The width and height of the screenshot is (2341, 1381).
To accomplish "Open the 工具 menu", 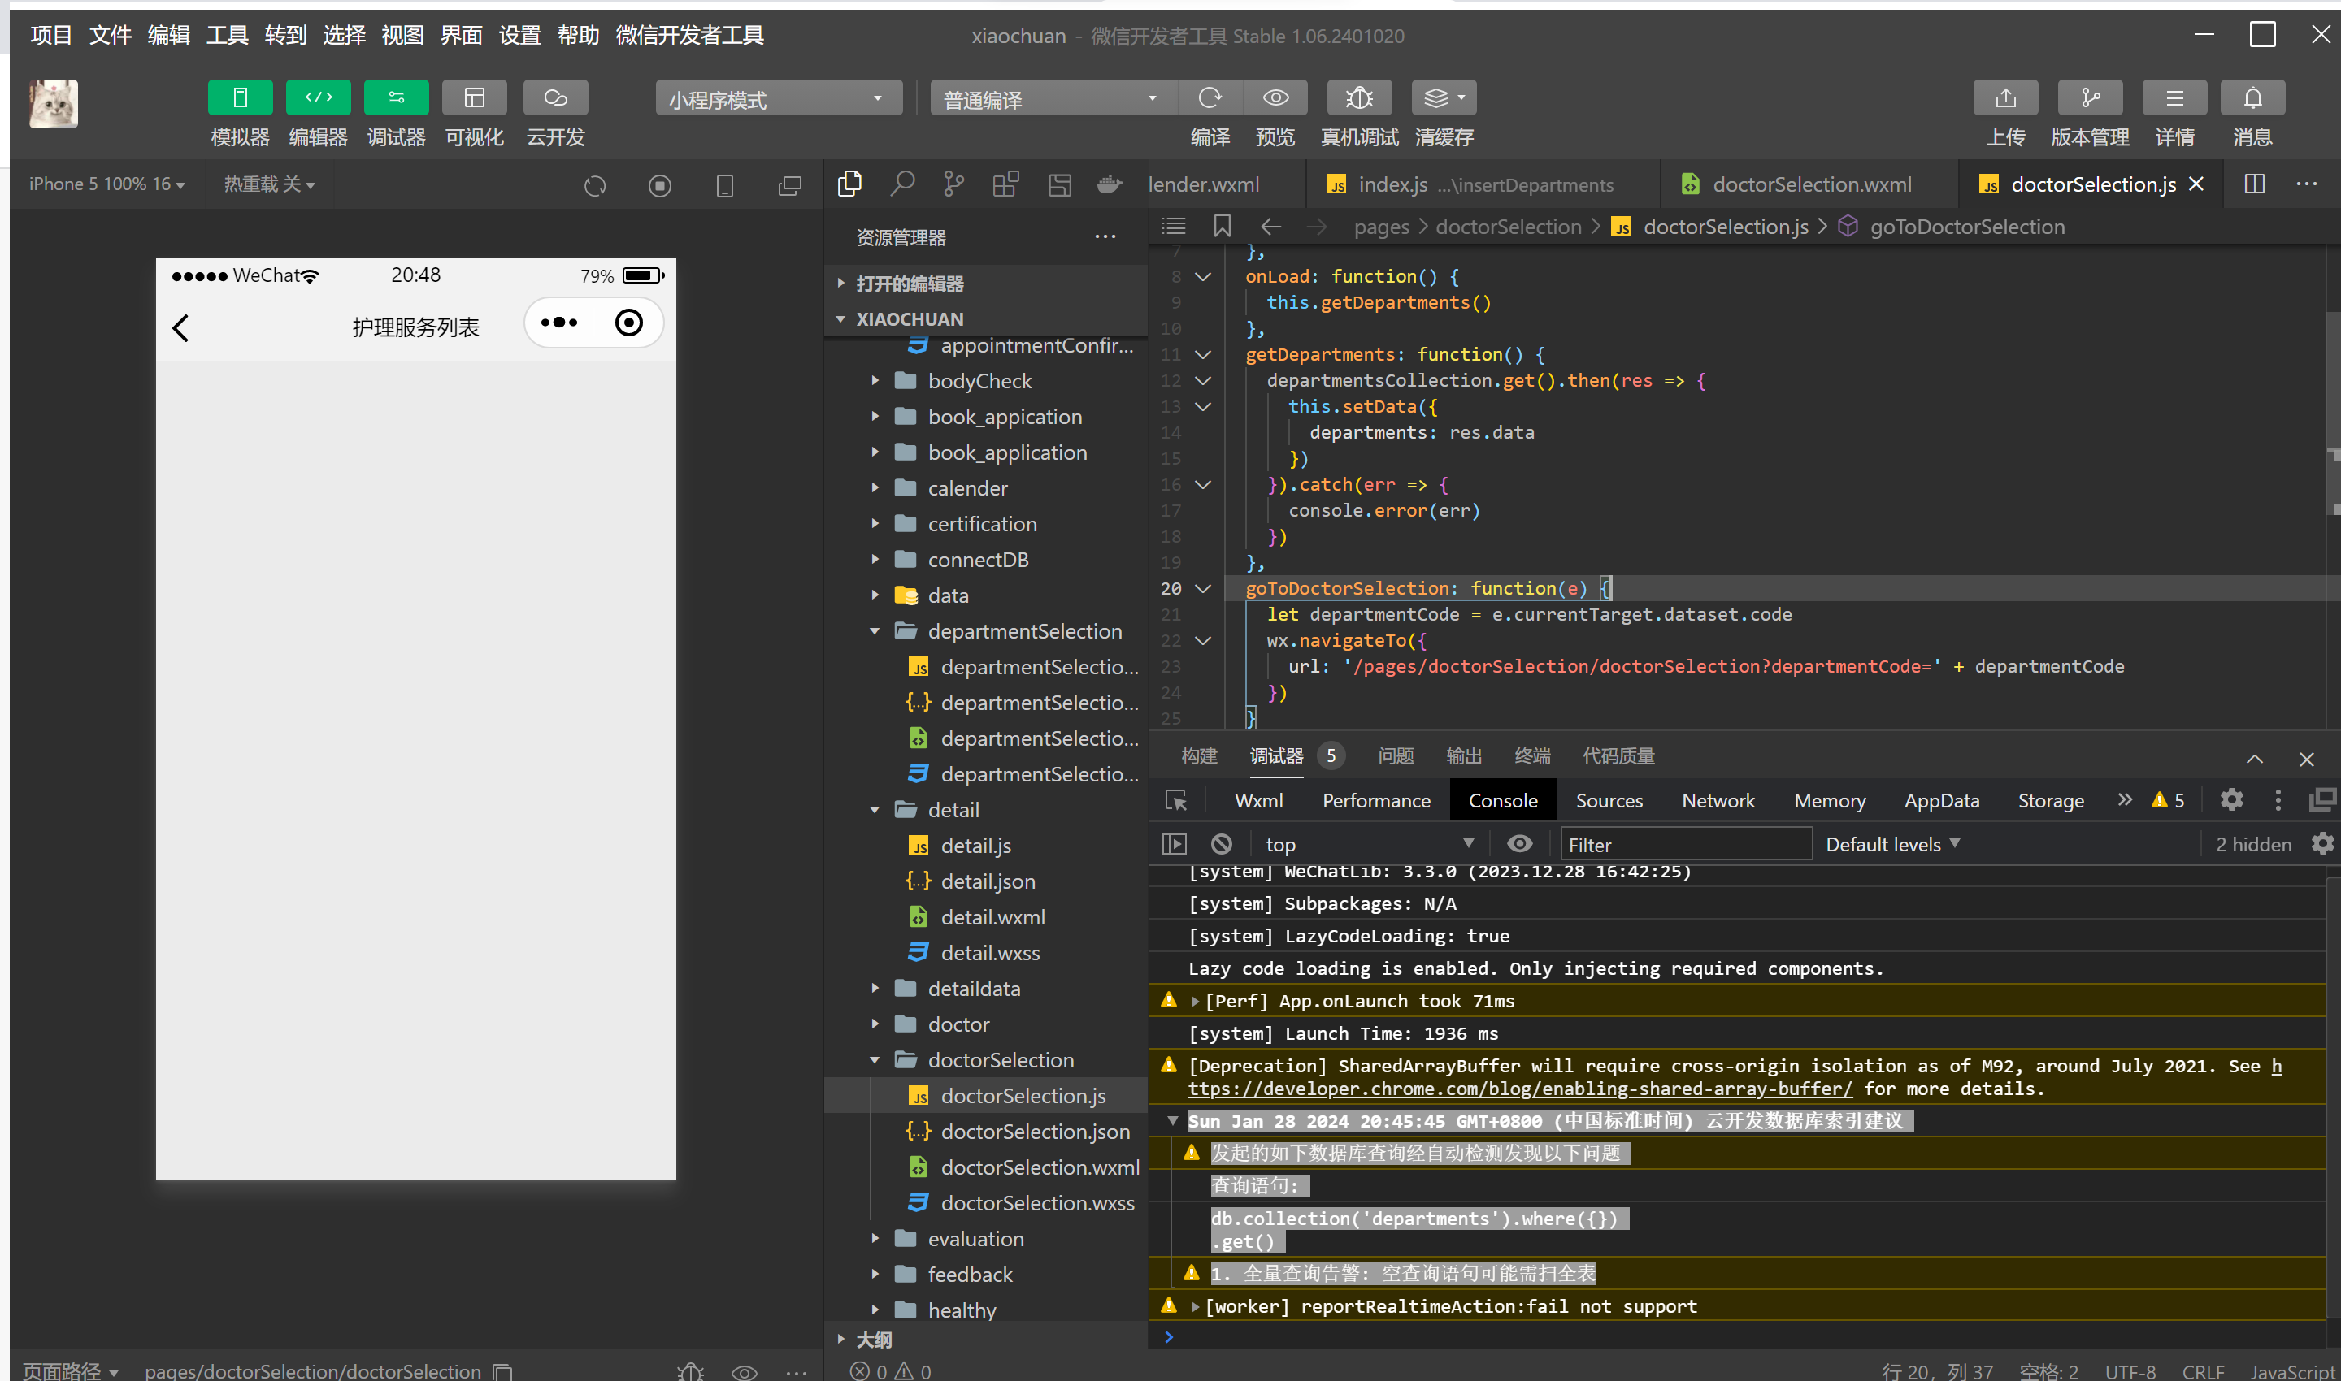I will [226, 36].
